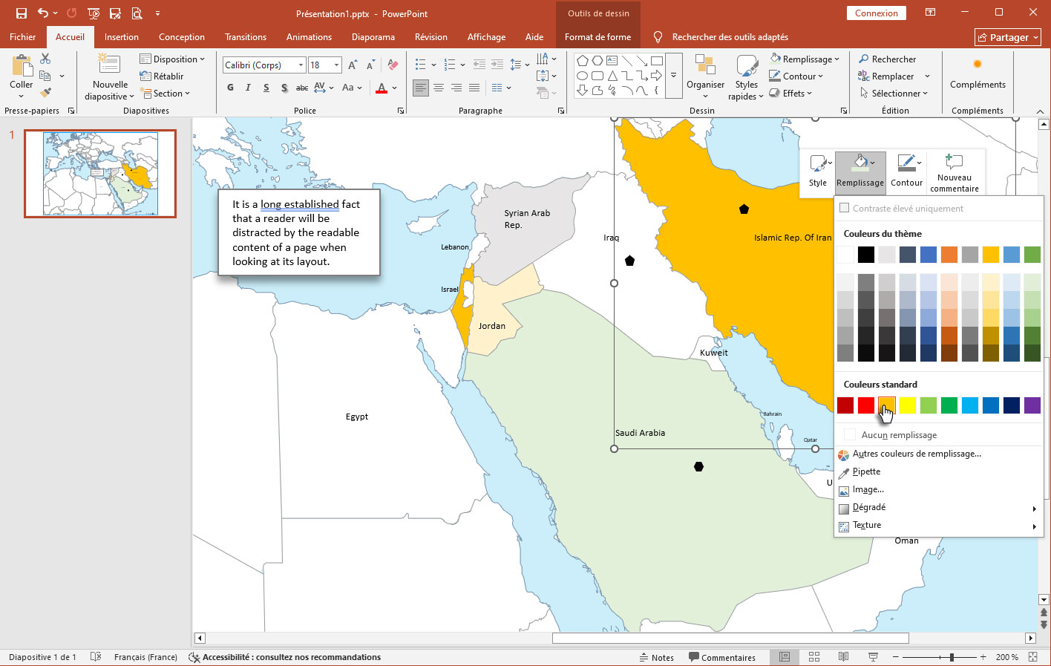
Task: Open the Calibri font name dropdown
Action: pos(301,65)
